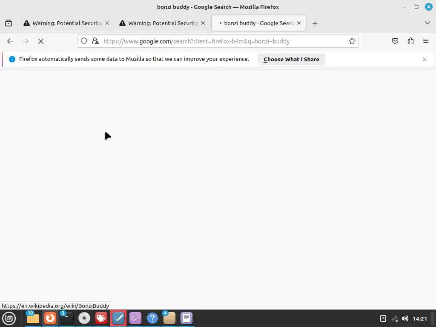436x327 pixels.
Task: Click the Choose What I Share button
Action: [x=291, y=59]
